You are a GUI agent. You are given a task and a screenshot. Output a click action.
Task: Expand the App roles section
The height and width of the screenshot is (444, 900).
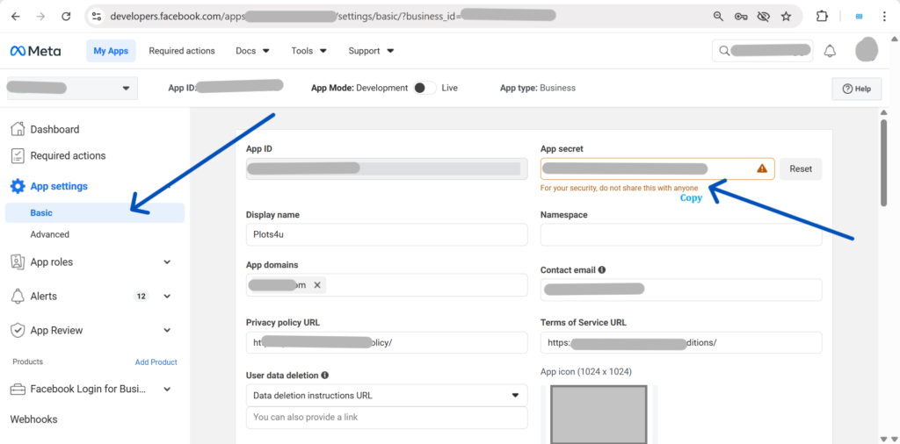point(167,261)
